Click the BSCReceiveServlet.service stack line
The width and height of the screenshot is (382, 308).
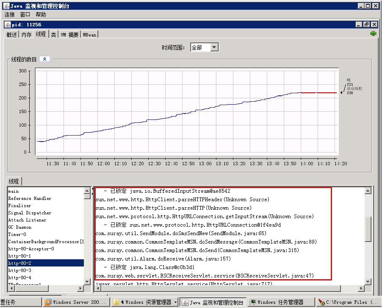[x=205, y=276]
